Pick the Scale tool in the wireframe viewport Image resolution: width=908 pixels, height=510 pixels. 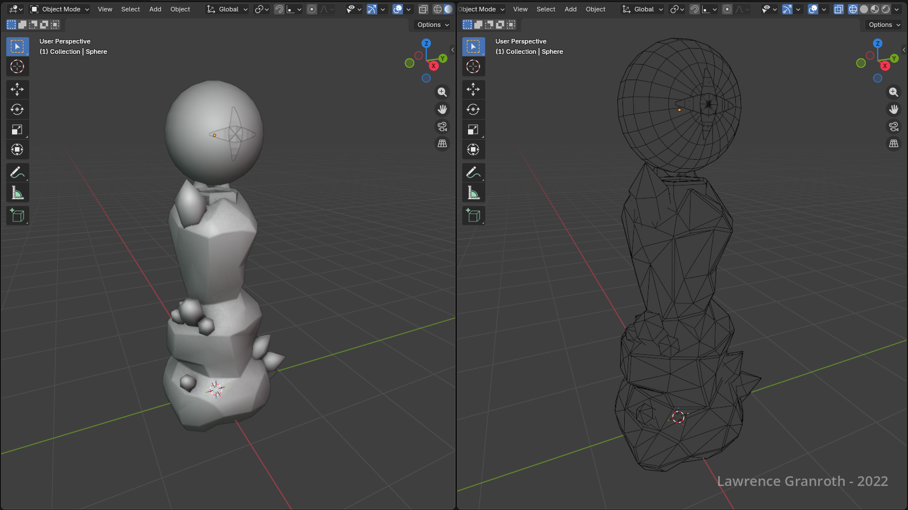pyautogui.click(x=473, y=129)
